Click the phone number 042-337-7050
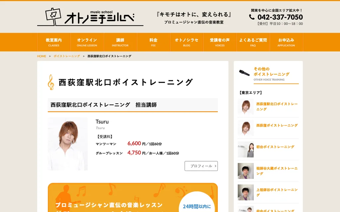Viewport: 340px width, 212px height. click(x=280, y=17)
